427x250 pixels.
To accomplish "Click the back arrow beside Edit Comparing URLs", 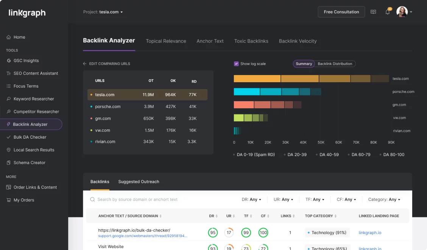I will [85, 64].
